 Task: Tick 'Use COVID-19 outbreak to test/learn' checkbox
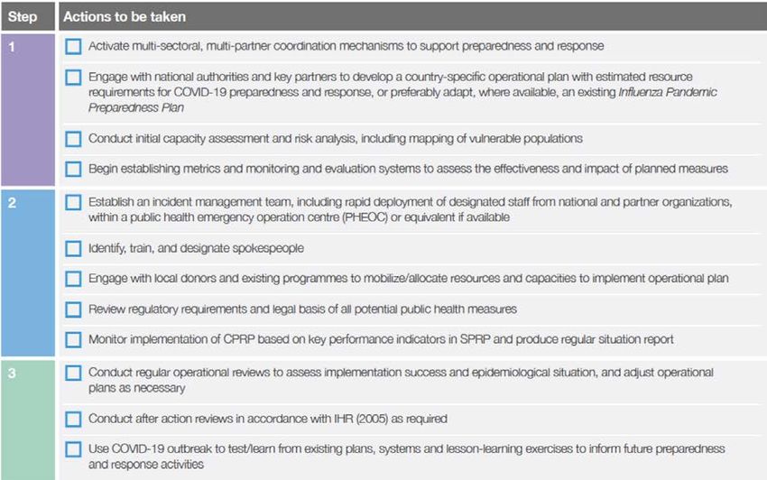coord(73,449)
